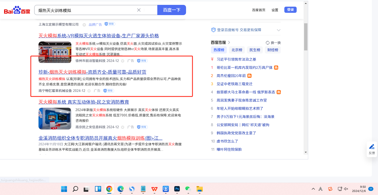Open Microsoft Edge from the taskbar

(120, 189)
